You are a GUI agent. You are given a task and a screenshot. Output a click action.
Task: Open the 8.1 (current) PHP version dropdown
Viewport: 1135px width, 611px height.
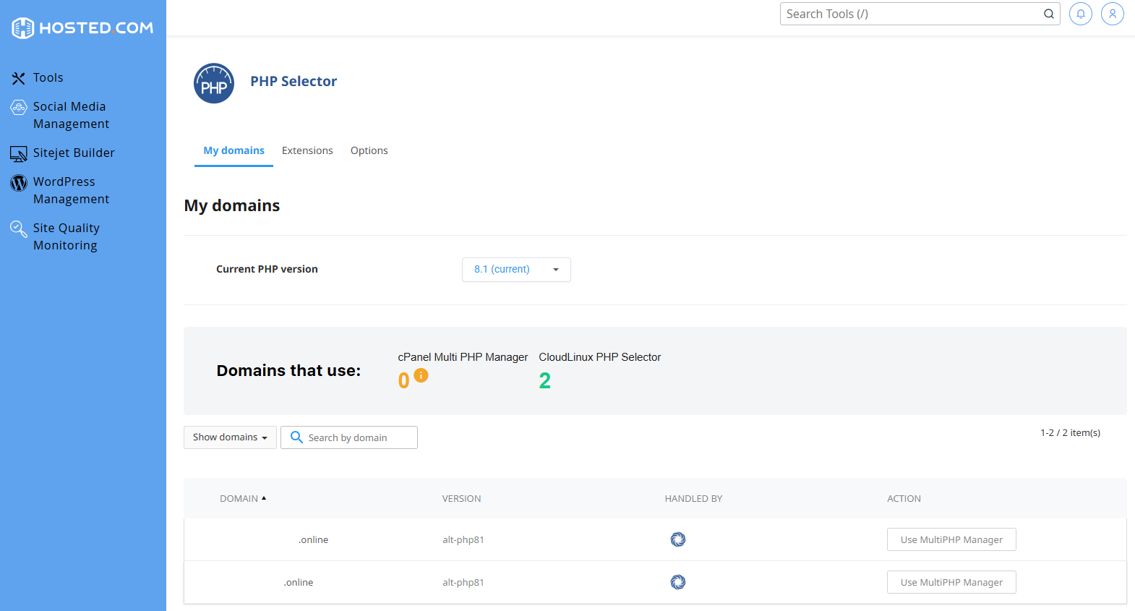516,269
